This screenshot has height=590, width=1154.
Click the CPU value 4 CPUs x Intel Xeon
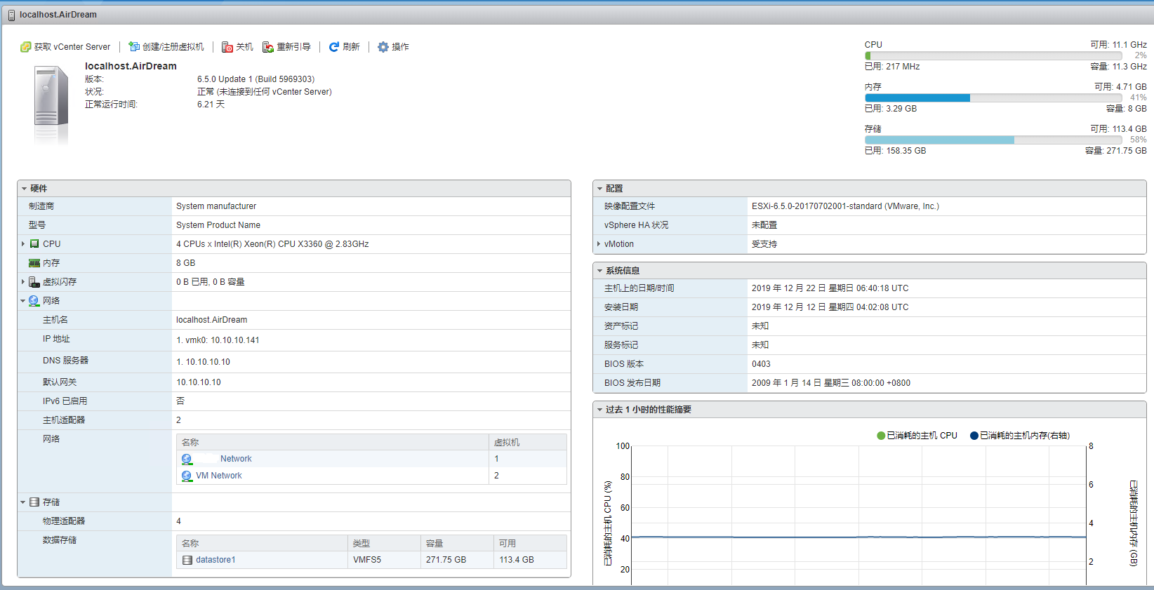point(272,244)
